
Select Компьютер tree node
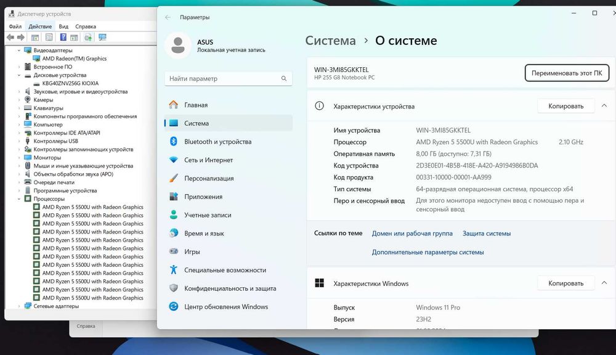pos(48,124)
